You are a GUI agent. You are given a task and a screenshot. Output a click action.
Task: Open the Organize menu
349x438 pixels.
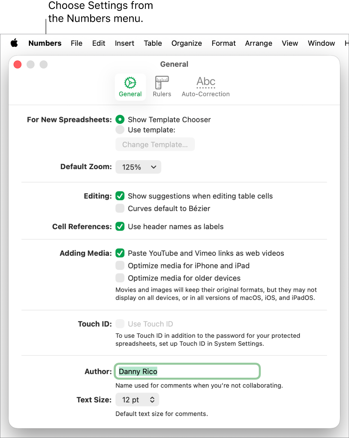pyautogui.click(x=186, y=43)
